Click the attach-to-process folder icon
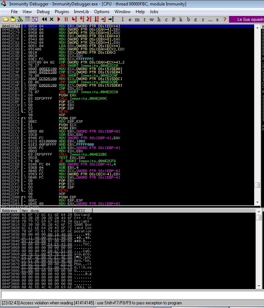The height and width of the screenshot is (308, 264). click(13, 19)
